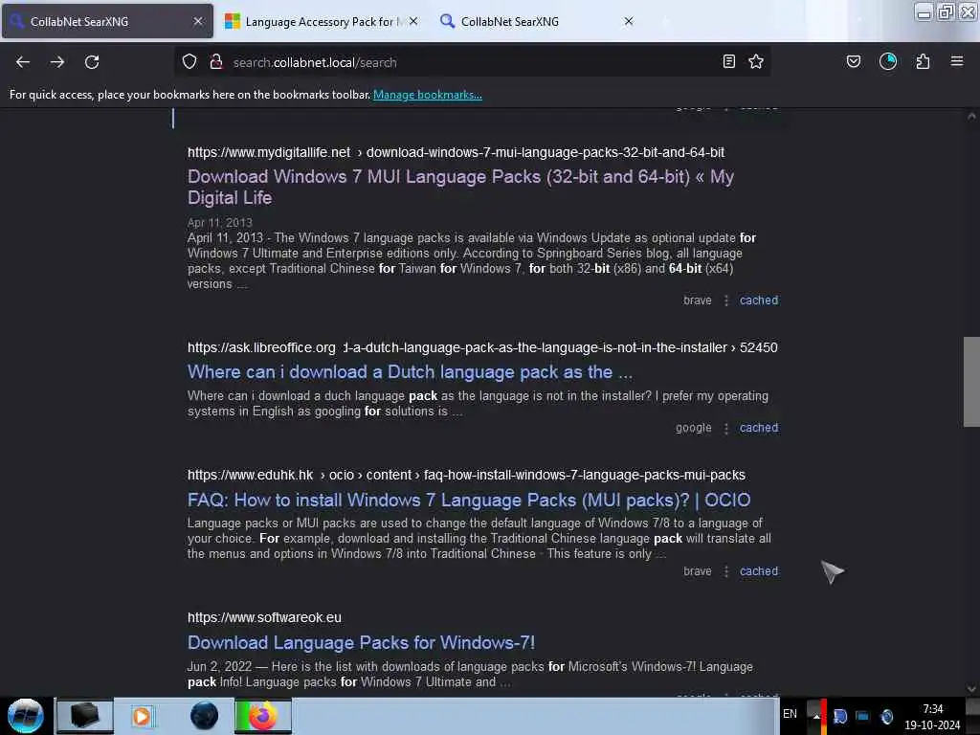This screenshot has height=735, width=980.
Task: Click the EN language indicator
Action: [790, 714]
